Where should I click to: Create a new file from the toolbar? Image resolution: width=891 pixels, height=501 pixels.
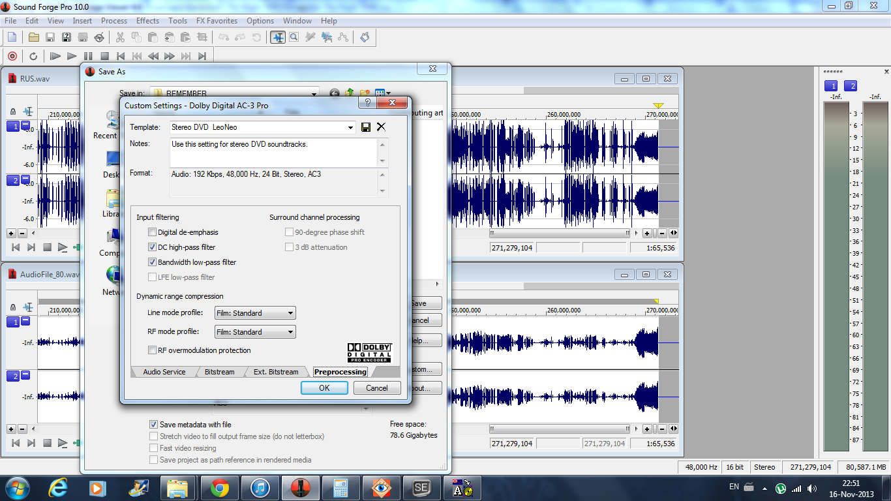(12, 37)
